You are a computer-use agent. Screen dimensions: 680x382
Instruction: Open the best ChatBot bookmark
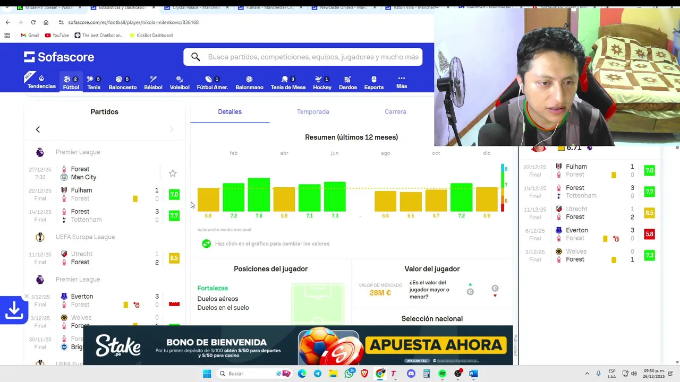point(99,35)
